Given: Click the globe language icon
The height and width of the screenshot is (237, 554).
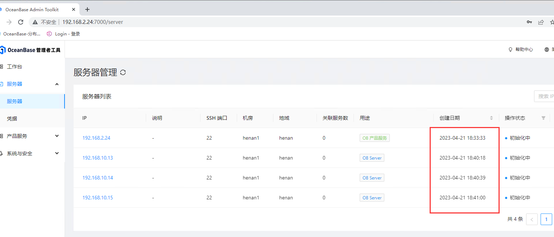Looking at the screenshot, I should tap(547, 50).
